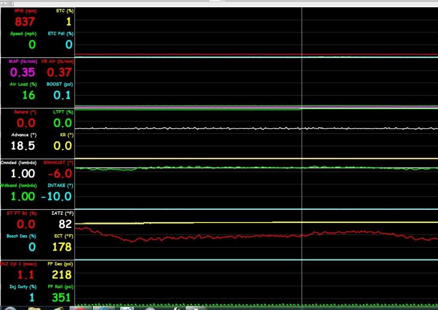Click the LTFT (%) value

[x=62, y=123]
